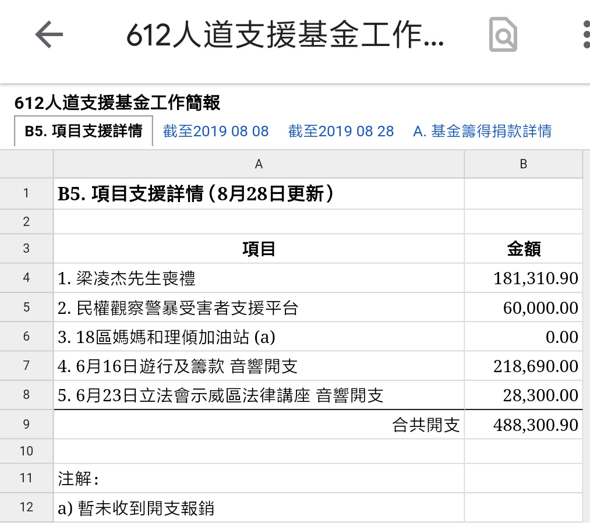The image size is (590, 523).
Task: Click the note a) 暫未收到開支報銷
Action: coord(259,507)
